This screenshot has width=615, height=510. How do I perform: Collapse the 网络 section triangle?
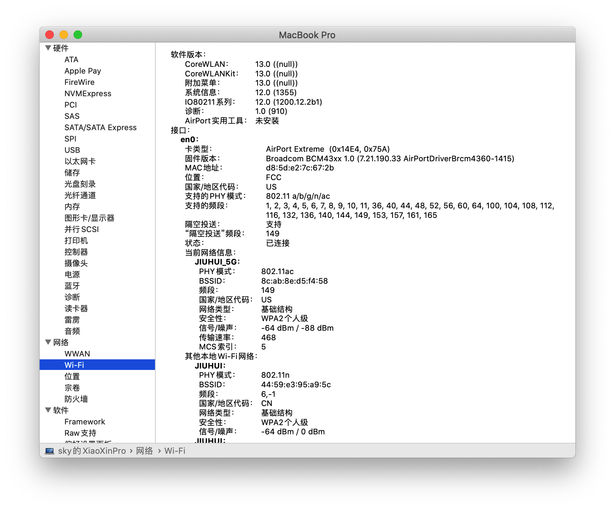tap(48, 342)
